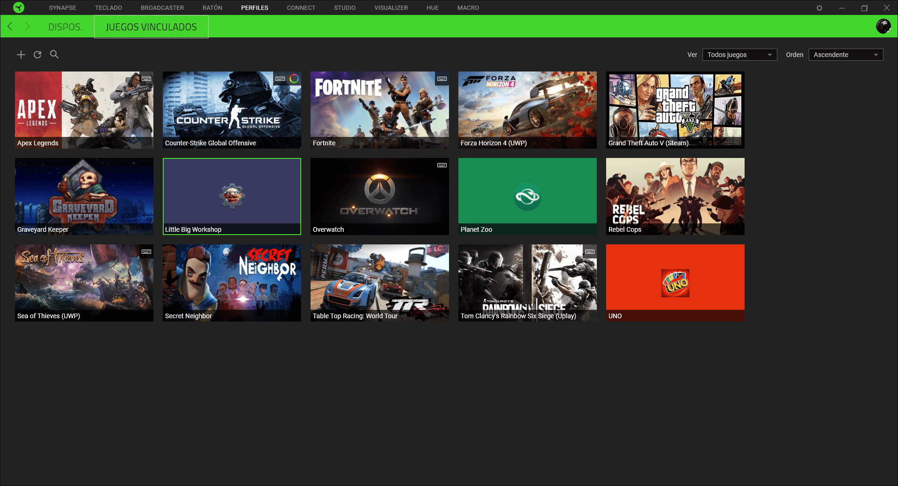The height and width of the screenshot is (486, 898).
Task: Select the Sea of Thieves (UWP) tile
Action: [x=84, y=283]
